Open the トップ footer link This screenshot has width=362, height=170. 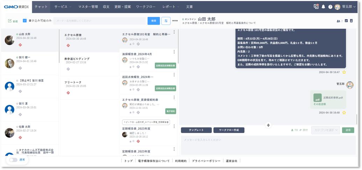[128, 161]
